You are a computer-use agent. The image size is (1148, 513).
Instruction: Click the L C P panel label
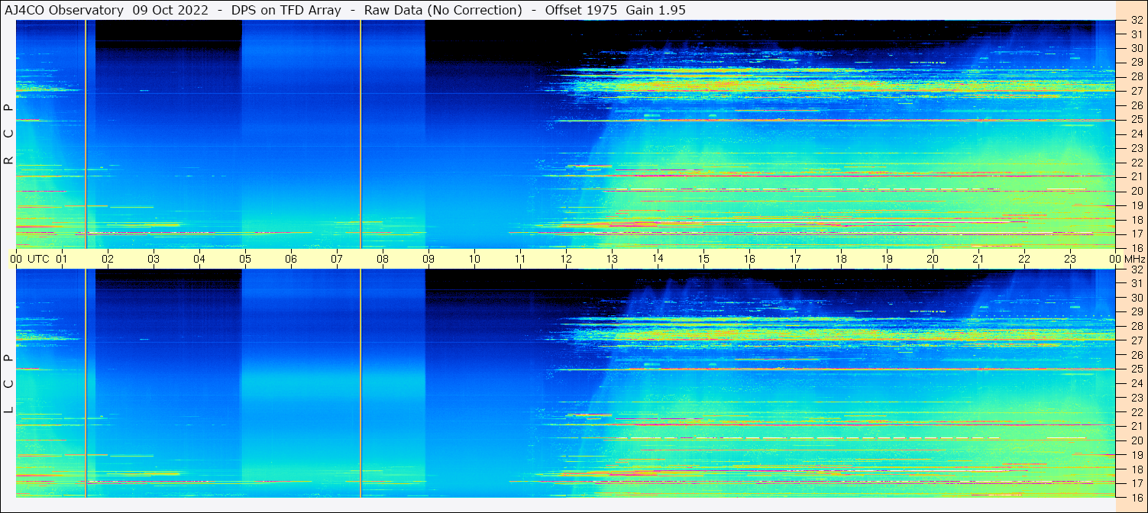pyautogui.click(x=8, y=384)
